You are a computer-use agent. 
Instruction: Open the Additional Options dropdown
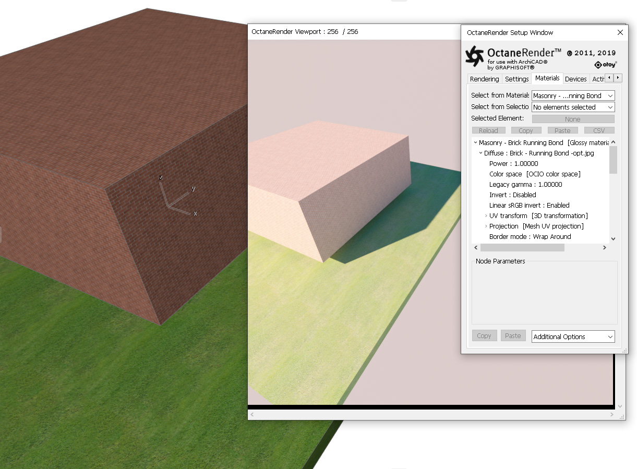(x=573, y=336)
